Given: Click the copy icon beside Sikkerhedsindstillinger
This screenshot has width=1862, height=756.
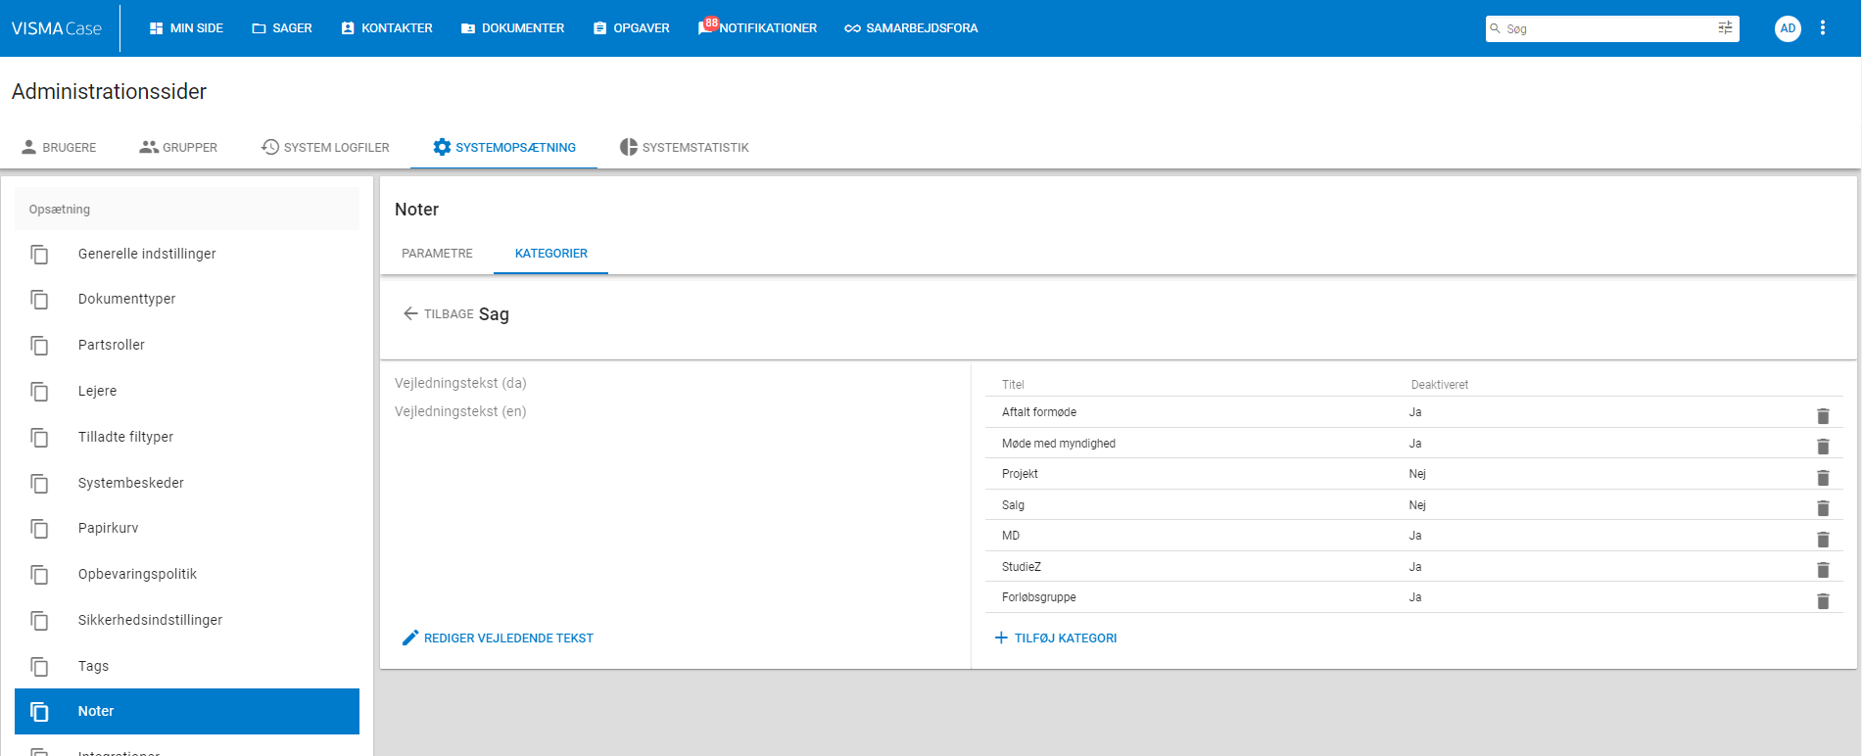Looking at the screenshot, I should [x=39, y=620].
